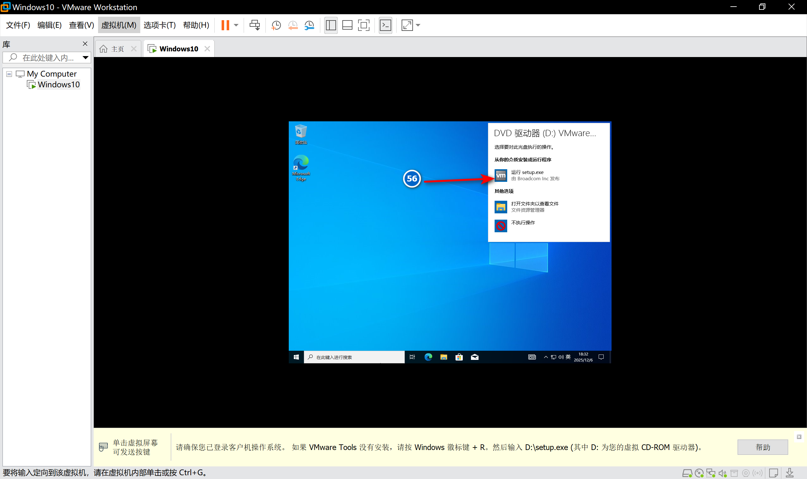Viewport: 807px width, 479px height.
Task: Open the 虚拟机(M) menu
Action: coord(119,25)
